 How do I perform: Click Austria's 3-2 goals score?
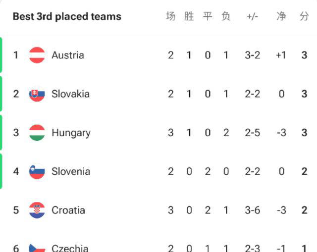tap(252, 55)
